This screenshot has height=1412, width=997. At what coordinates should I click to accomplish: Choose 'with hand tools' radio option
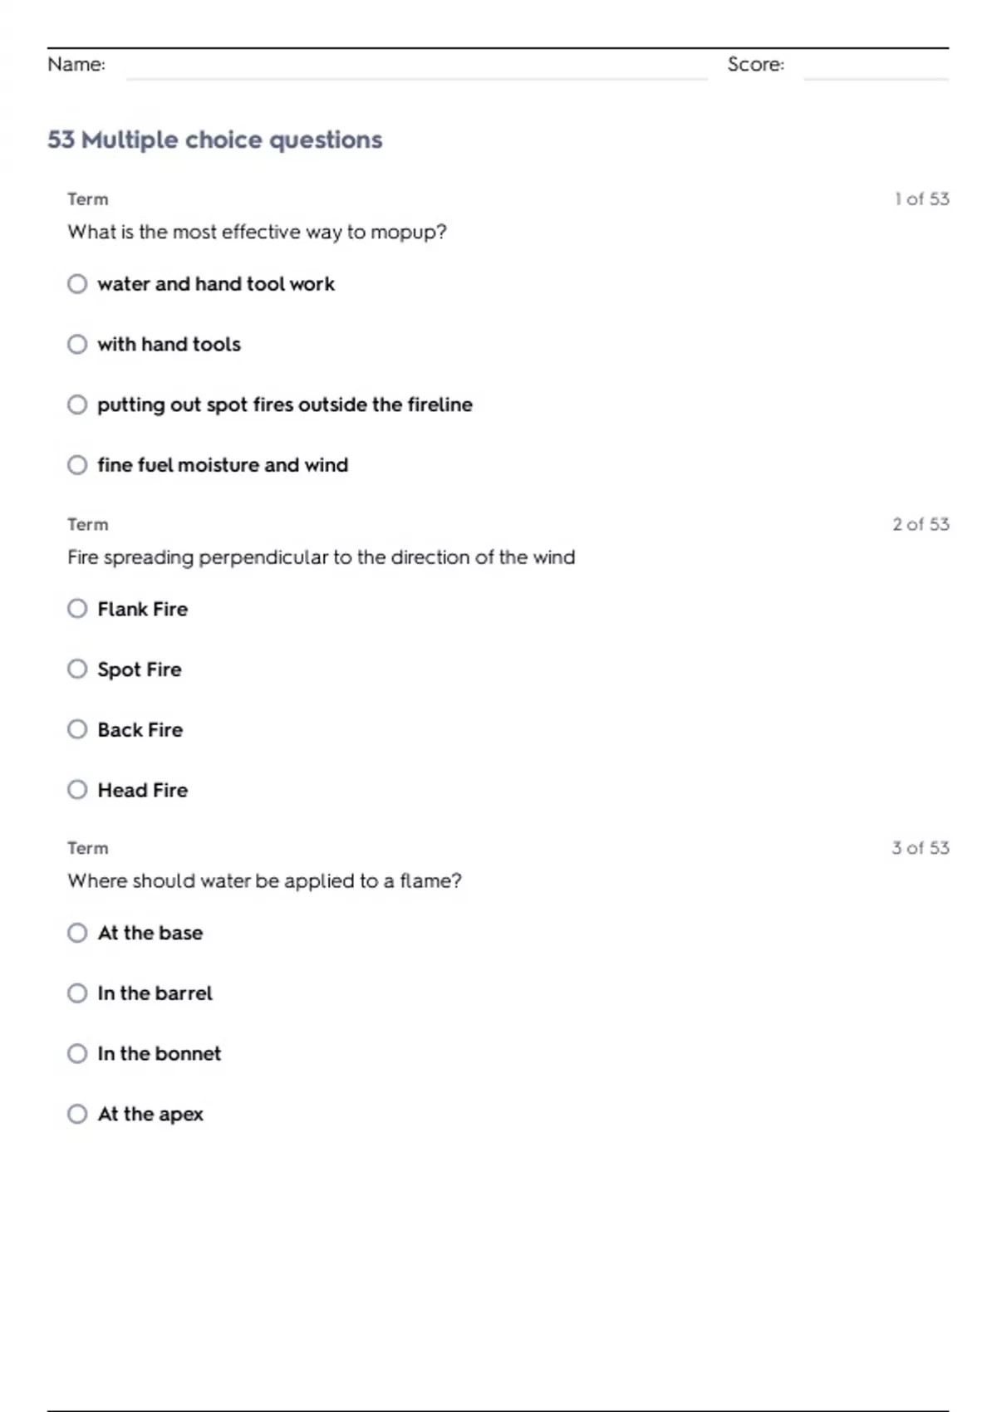(77, 344)
